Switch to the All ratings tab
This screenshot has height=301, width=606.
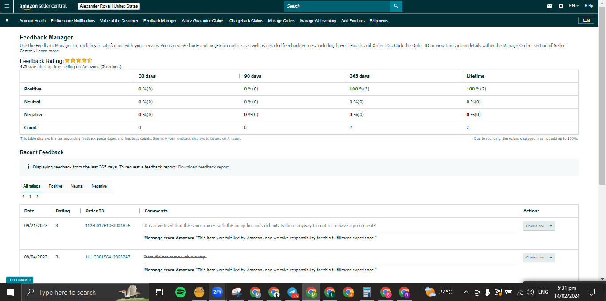(x=32, y=186)
